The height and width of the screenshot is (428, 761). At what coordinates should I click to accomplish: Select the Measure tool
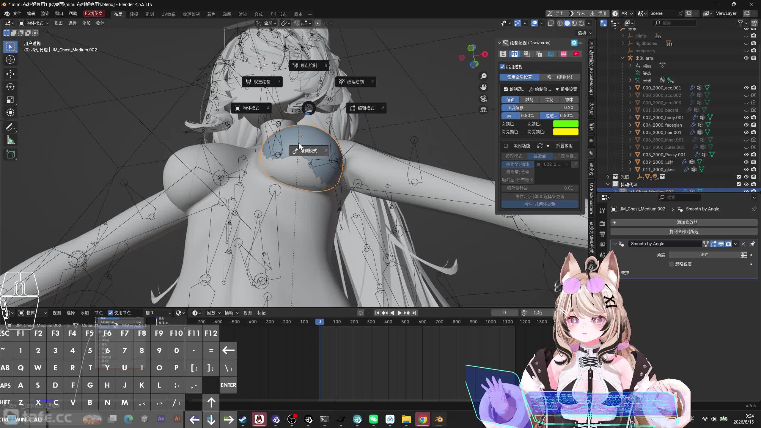pyautogui.click(x=10, y=140)
